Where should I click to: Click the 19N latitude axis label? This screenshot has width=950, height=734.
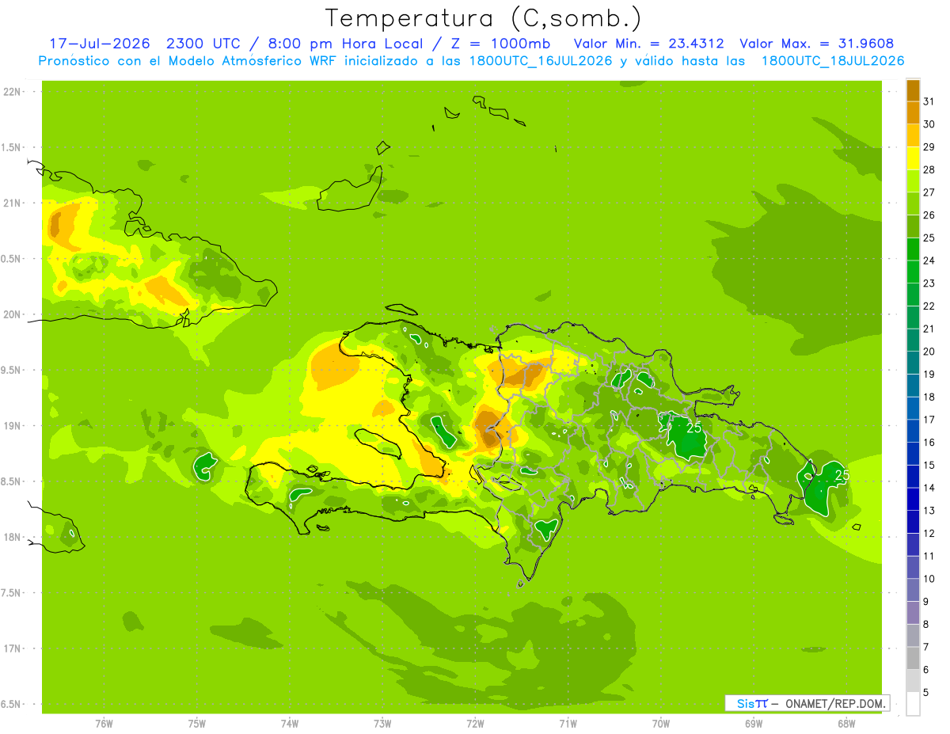13,426
